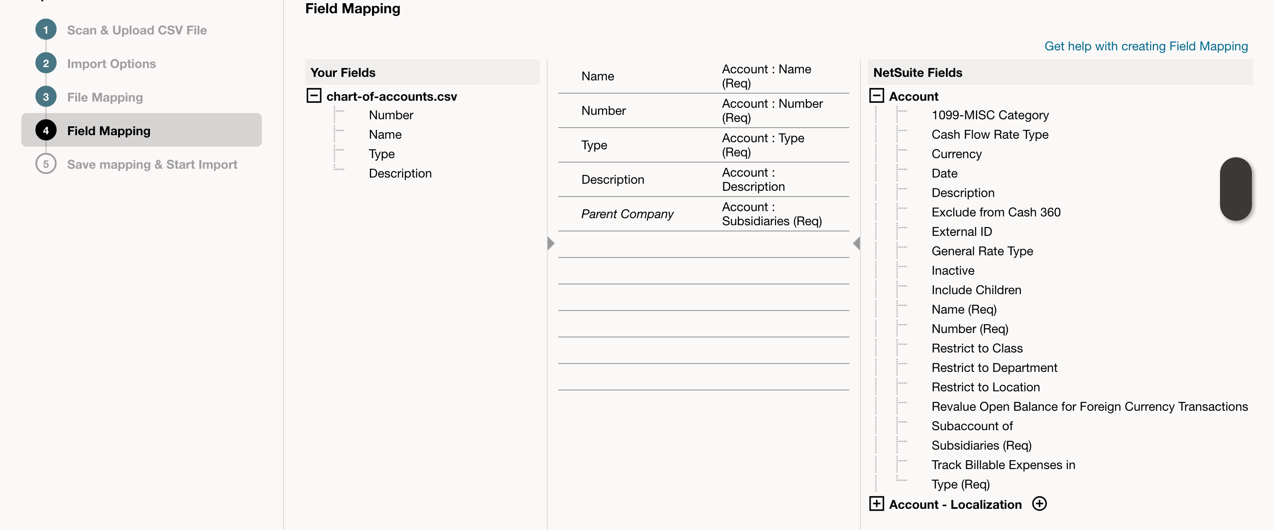Viewport: 1274px width, 530px height.
Task: Select Track Billable Expenses in field
Action: click(x=1003, y=465)
